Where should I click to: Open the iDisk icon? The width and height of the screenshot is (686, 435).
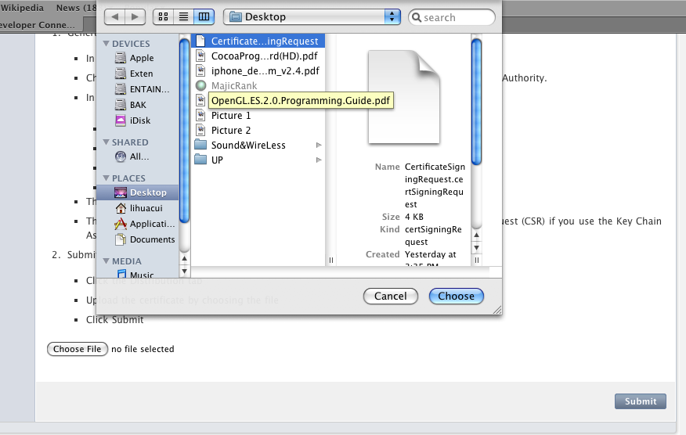121,120
